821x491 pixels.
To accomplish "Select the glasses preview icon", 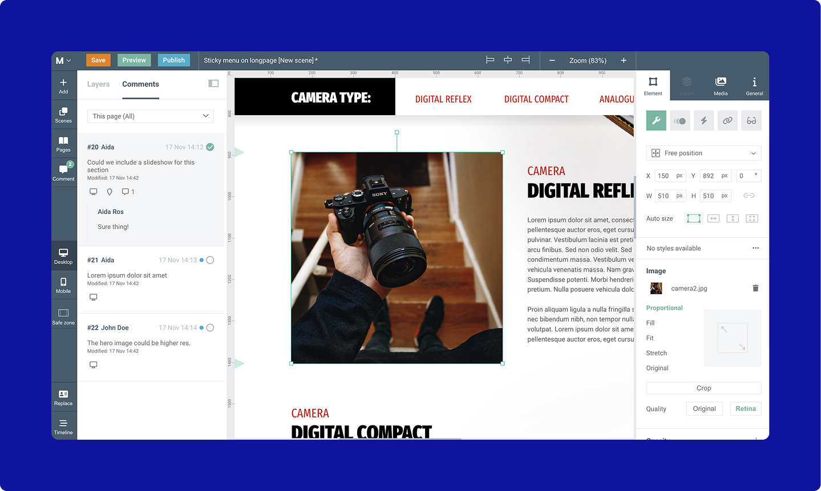I will 751,120.
